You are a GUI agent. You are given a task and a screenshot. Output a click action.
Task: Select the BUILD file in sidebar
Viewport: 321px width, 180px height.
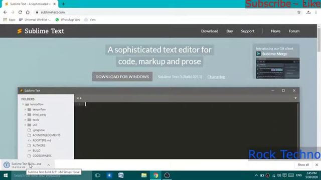pyautogui.click(x=37, y=150)
